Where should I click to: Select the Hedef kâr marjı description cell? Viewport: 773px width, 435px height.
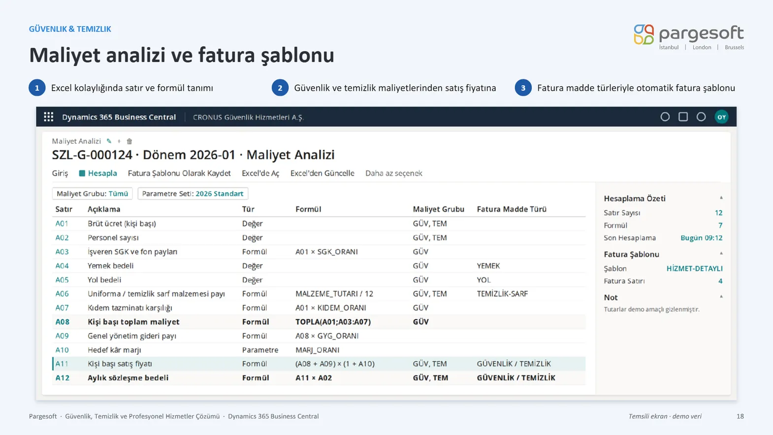pyautogui.click(x=114, y=350)
